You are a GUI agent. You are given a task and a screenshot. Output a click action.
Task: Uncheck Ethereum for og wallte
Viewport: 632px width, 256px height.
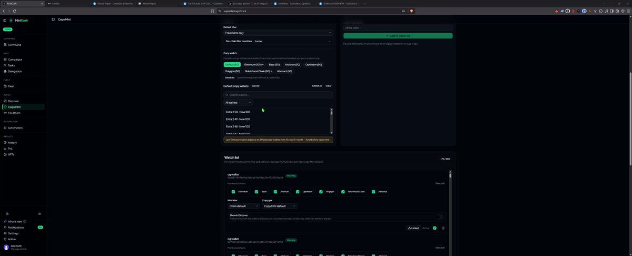[x=233, y=192]
